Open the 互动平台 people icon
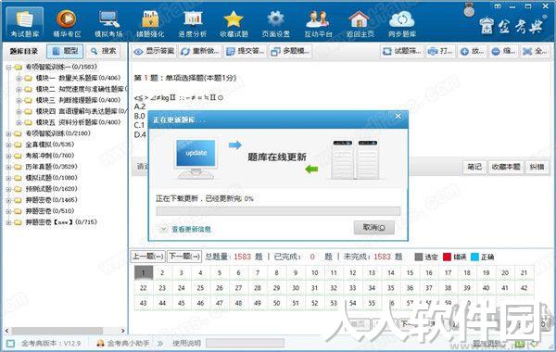 point(318,23)
